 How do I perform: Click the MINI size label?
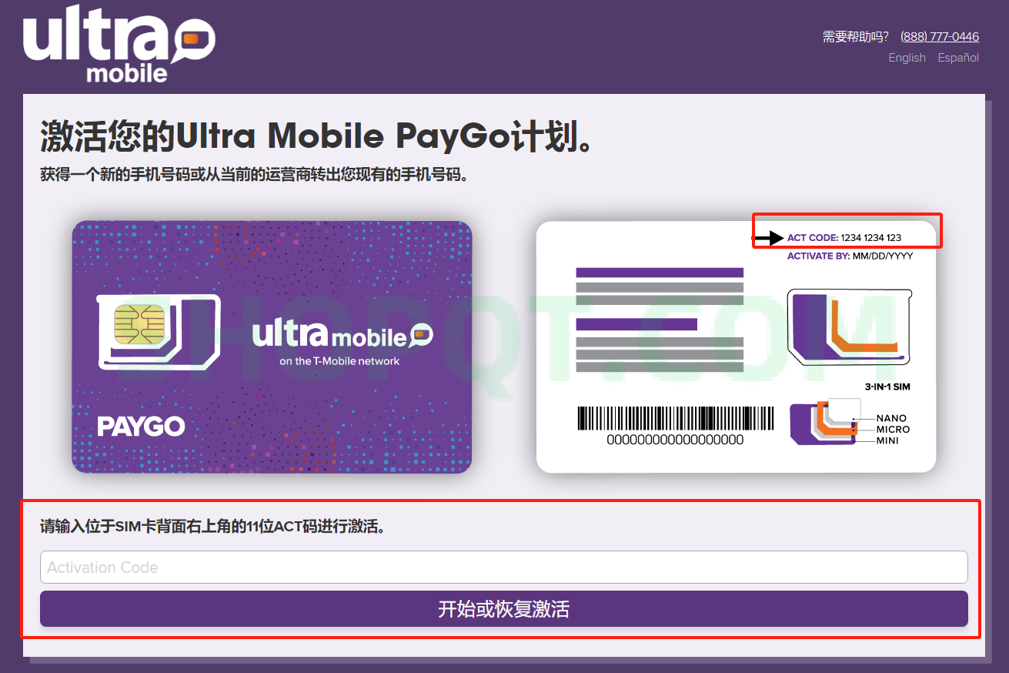[x=887, y=440]
